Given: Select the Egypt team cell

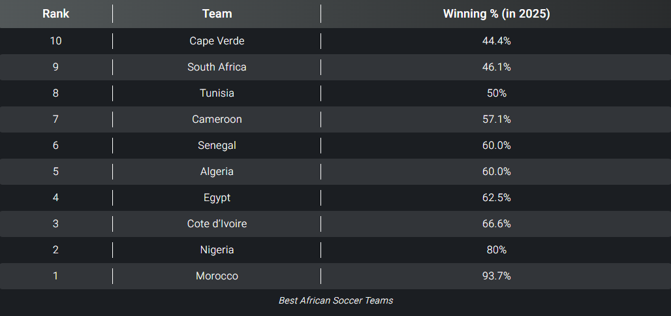Looking at the screenshot, I should point(217,198).
